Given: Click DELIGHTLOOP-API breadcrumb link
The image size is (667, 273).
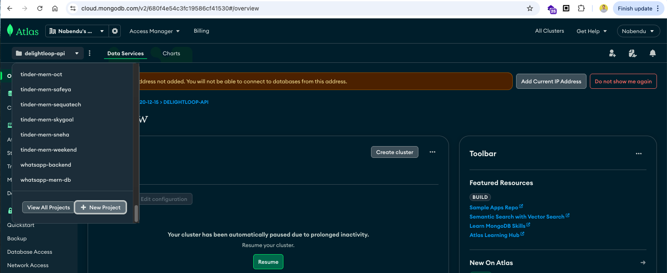Looking at the screenshot, I should 186,102.
